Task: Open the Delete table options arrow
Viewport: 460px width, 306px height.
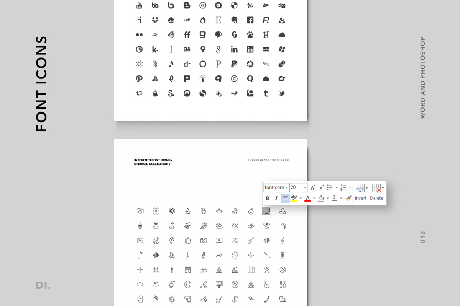Action: tap(383, 188)
